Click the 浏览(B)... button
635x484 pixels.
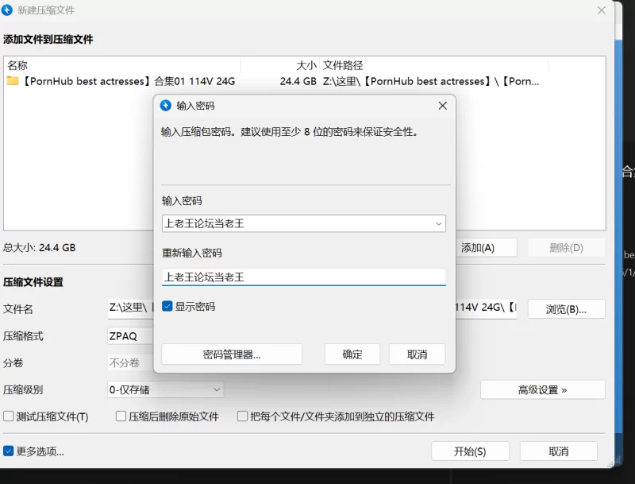click(x=567, y=309)
